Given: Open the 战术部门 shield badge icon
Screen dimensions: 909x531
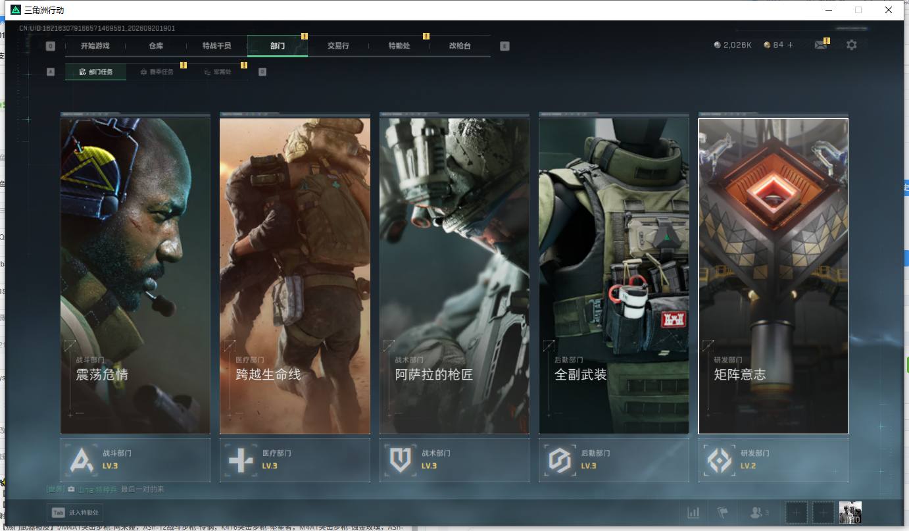Looking at the screenshot, I should [x=401, y=460].
